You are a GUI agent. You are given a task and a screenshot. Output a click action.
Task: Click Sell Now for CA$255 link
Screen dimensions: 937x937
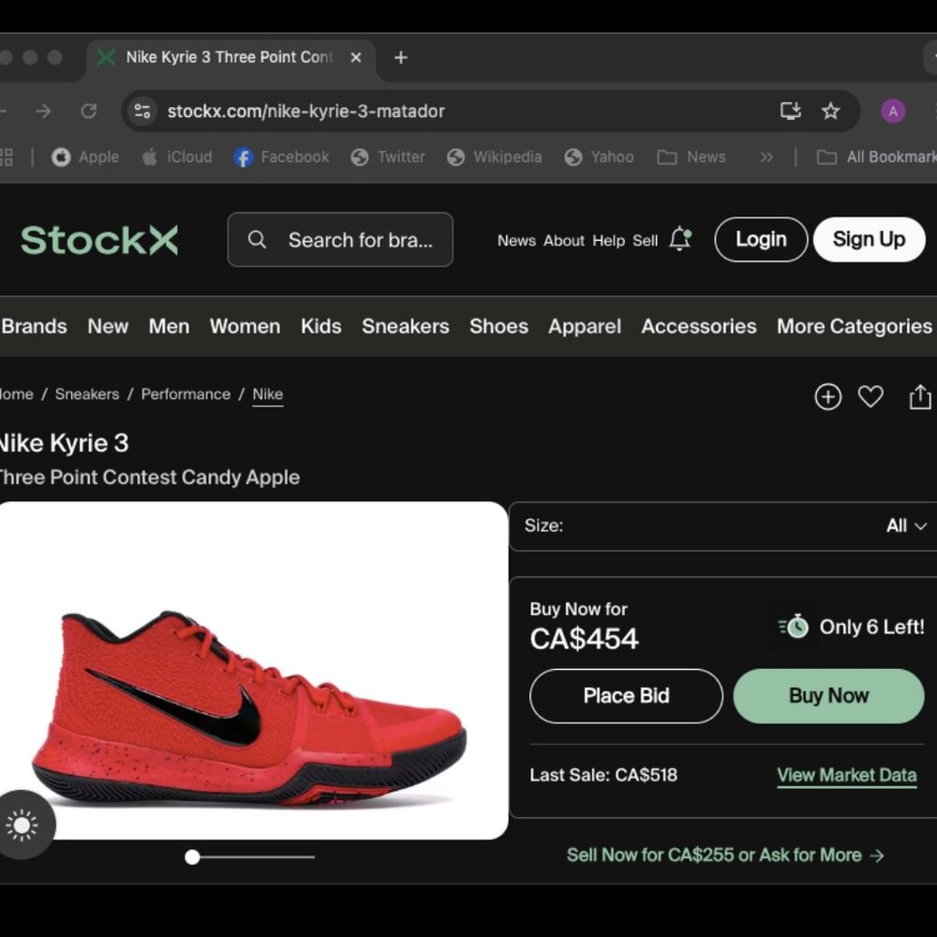click(x=725, y=855)
